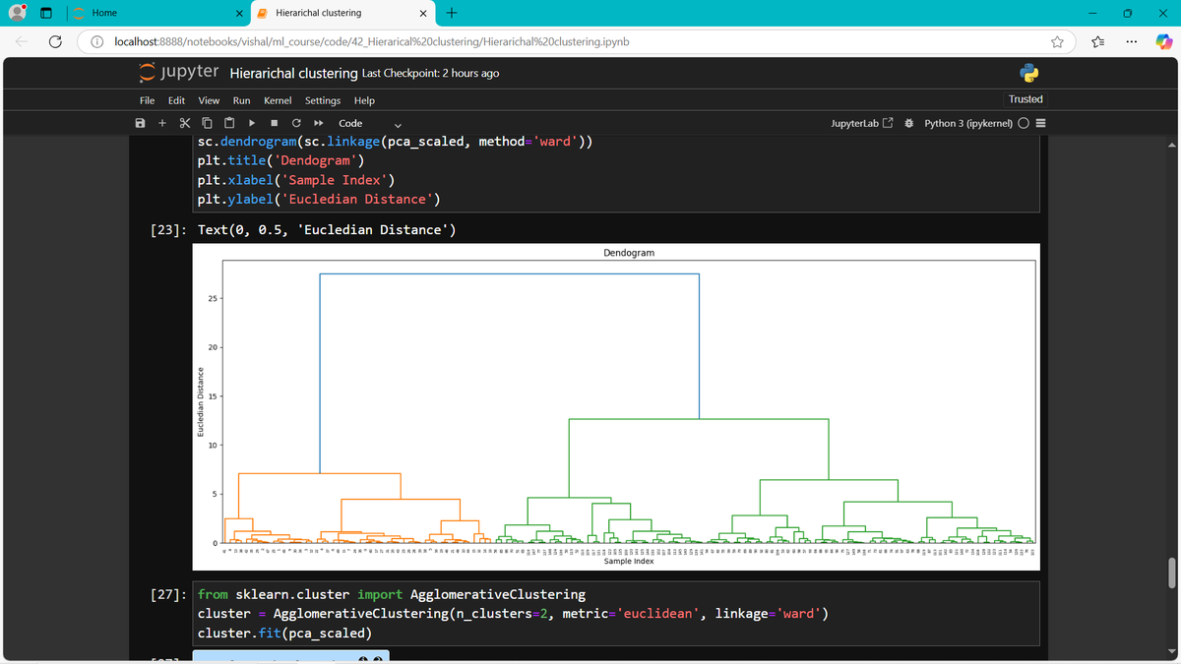This screenshot has height=664, width=1181.
Task: Select the Python 3 (ipykernel) kernel name
Action: (x=968, y=123)
